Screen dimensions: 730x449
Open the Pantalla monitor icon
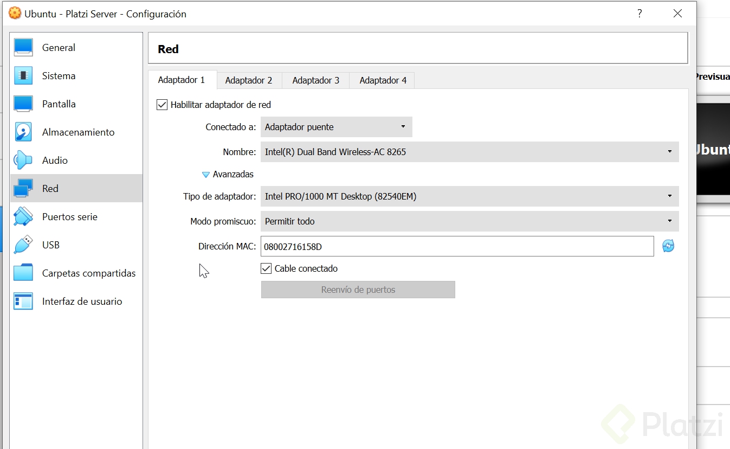tap(23, 104)
